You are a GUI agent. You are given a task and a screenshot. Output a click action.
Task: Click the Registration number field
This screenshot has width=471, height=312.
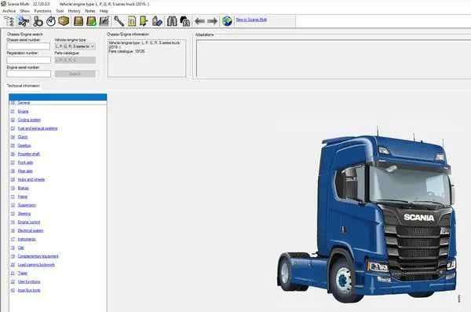(29, 60)
